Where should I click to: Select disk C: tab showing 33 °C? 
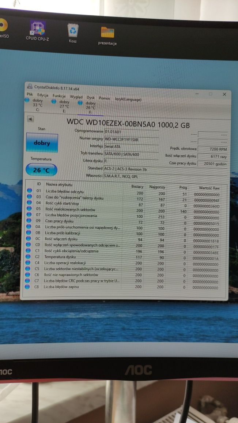[34, 105]
